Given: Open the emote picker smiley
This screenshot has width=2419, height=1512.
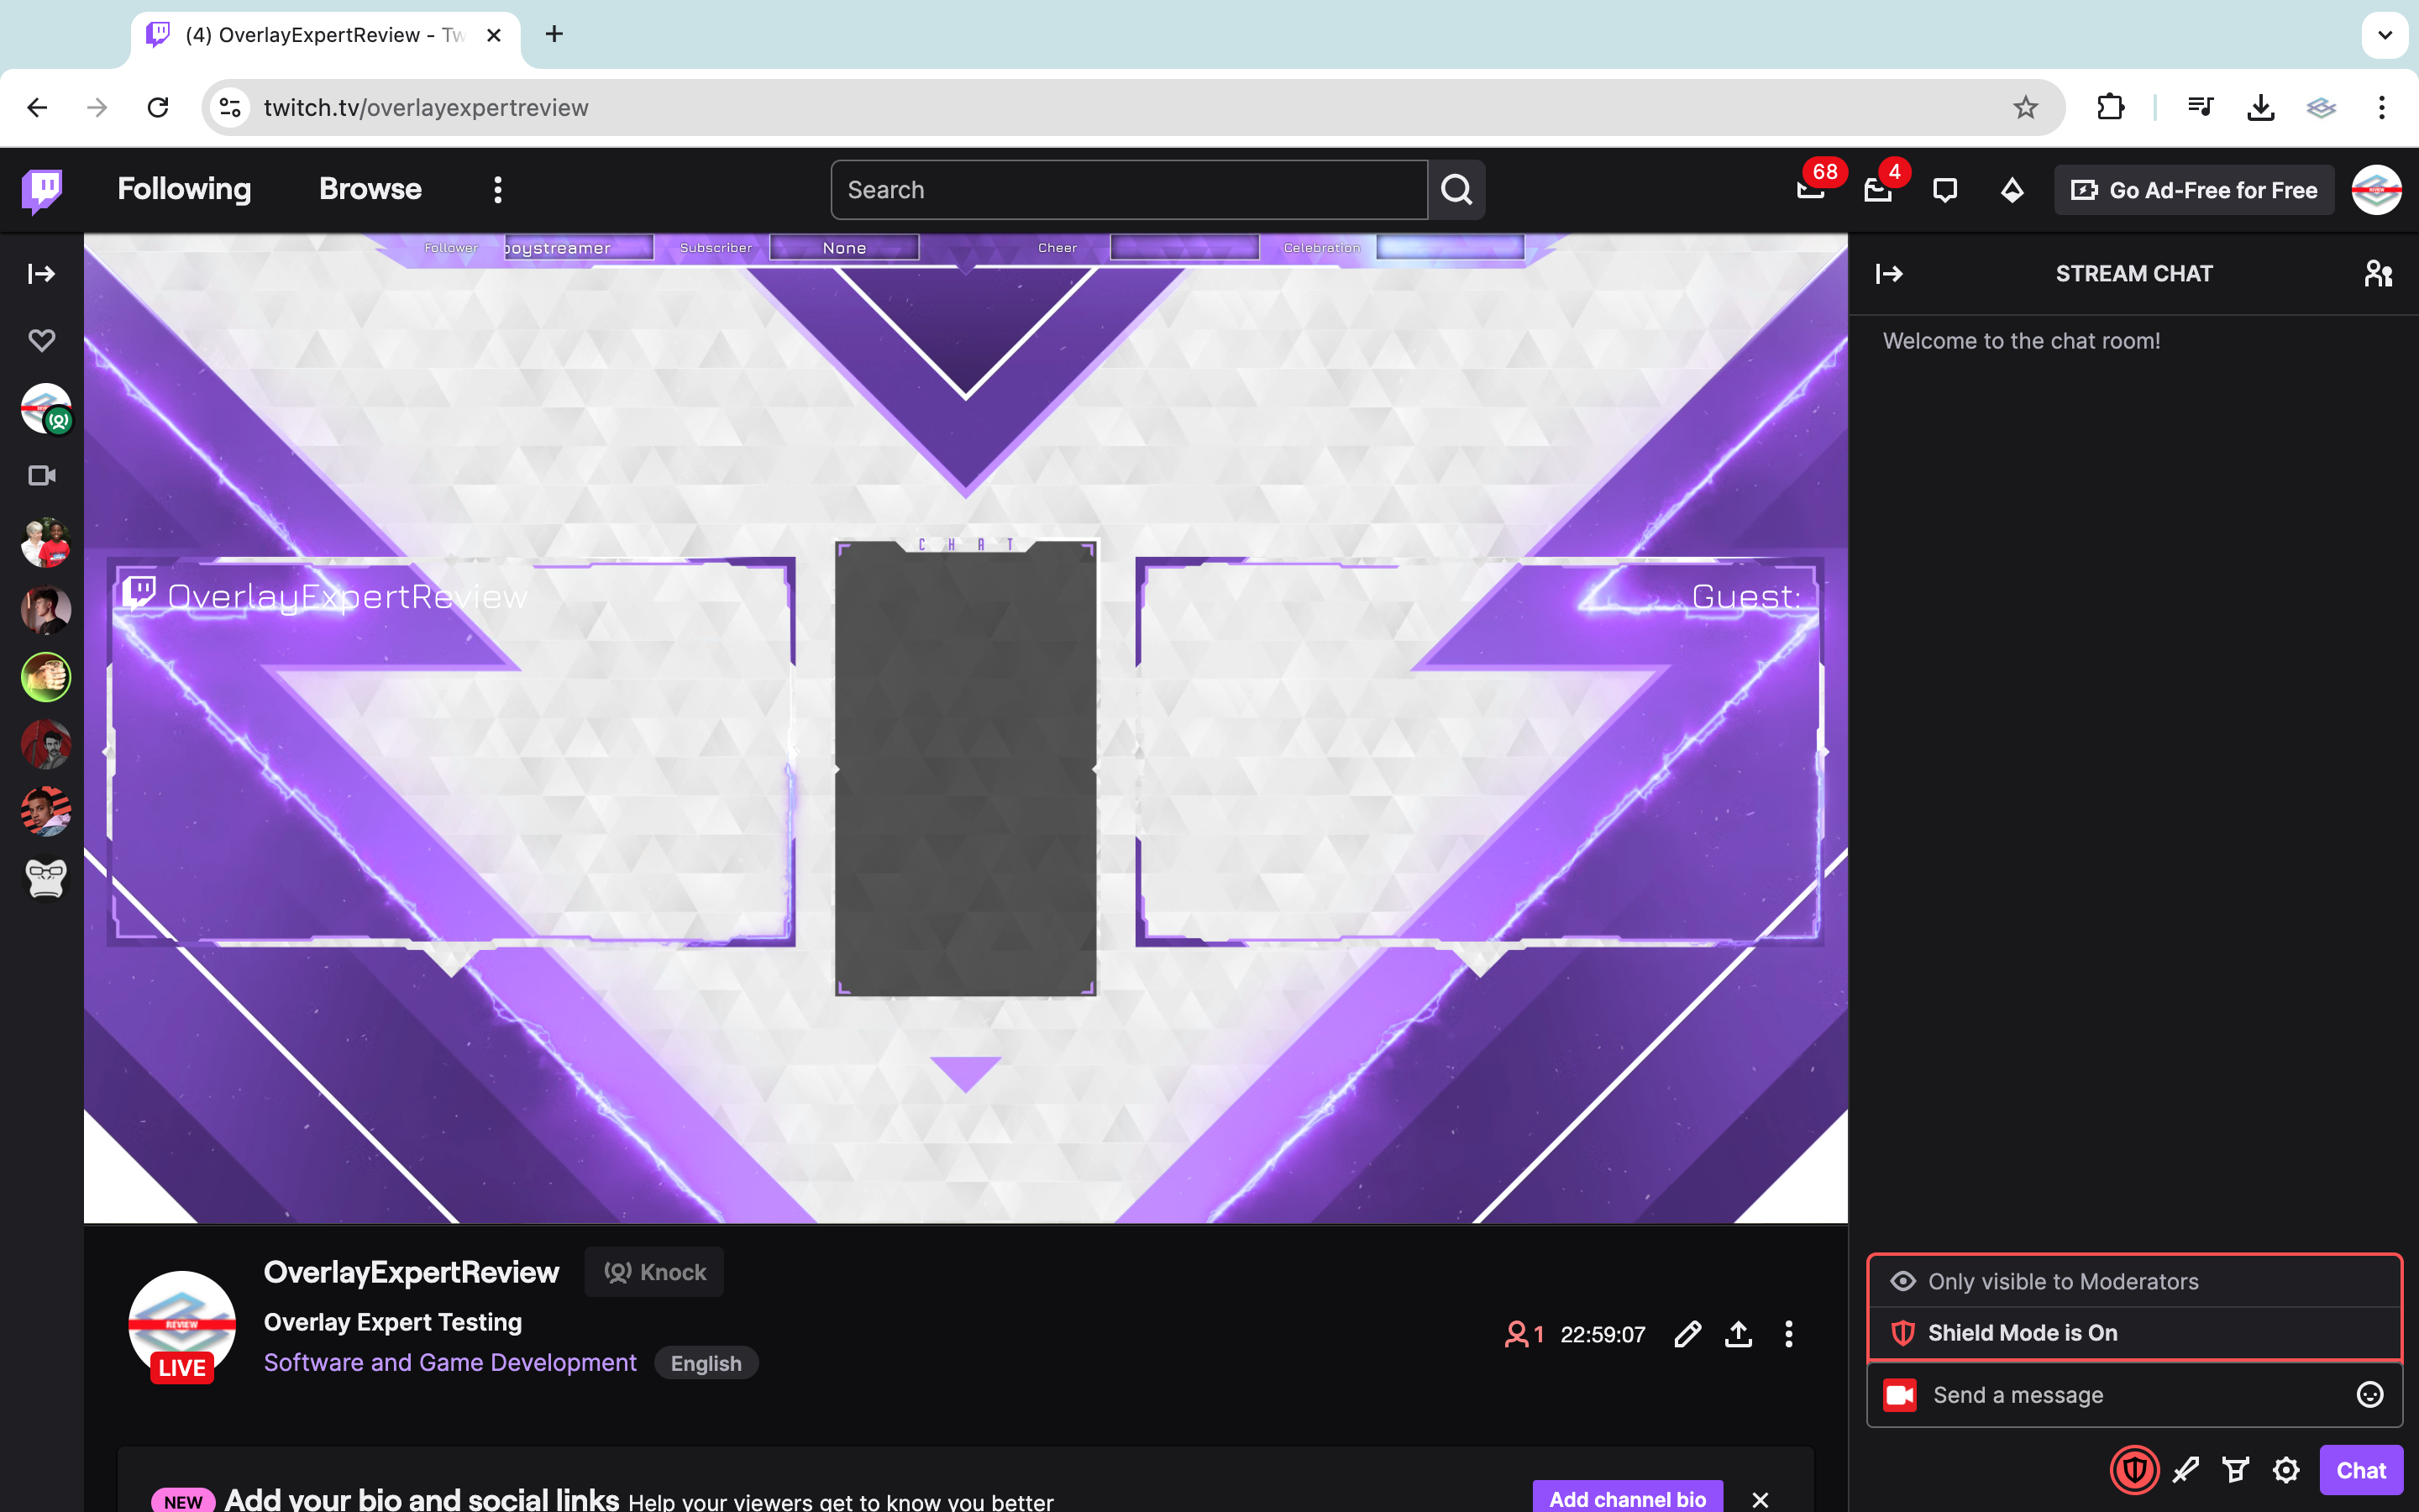Looking at the screenshot, I should 2370,1395.
